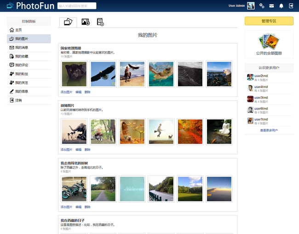Open the flying eagle on blue sky thumbnail
This screenshot has width=299, height=234.
tap(103, 74)
